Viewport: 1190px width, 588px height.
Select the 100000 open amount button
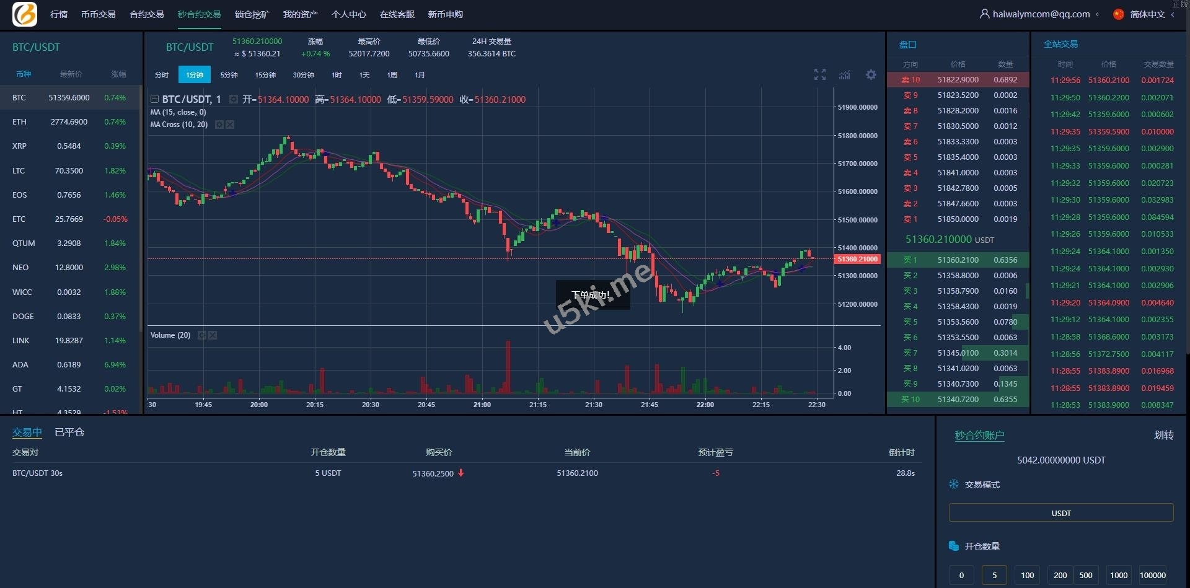[1152, 575]
